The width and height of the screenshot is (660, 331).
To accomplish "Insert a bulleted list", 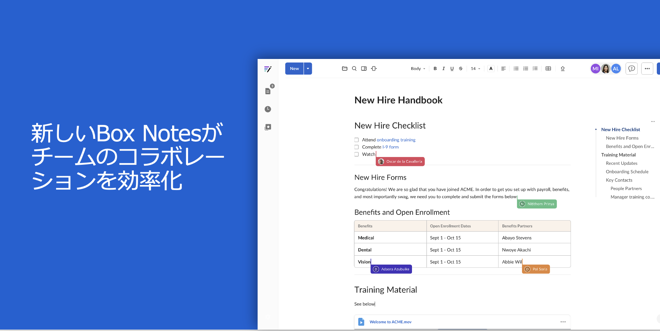I will (516, 69).
